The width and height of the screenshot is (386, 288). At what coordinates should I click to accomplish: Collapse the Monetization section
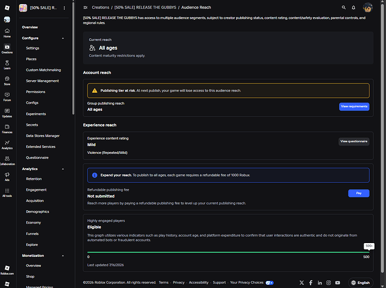pos(63,256)
